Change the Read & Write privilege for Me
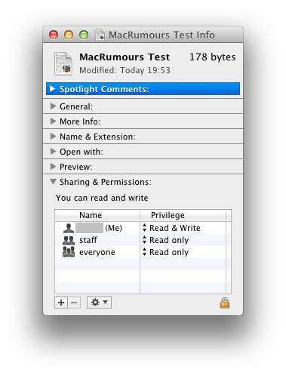The width and height of the screenshot is (286, 375). [171, 228]
